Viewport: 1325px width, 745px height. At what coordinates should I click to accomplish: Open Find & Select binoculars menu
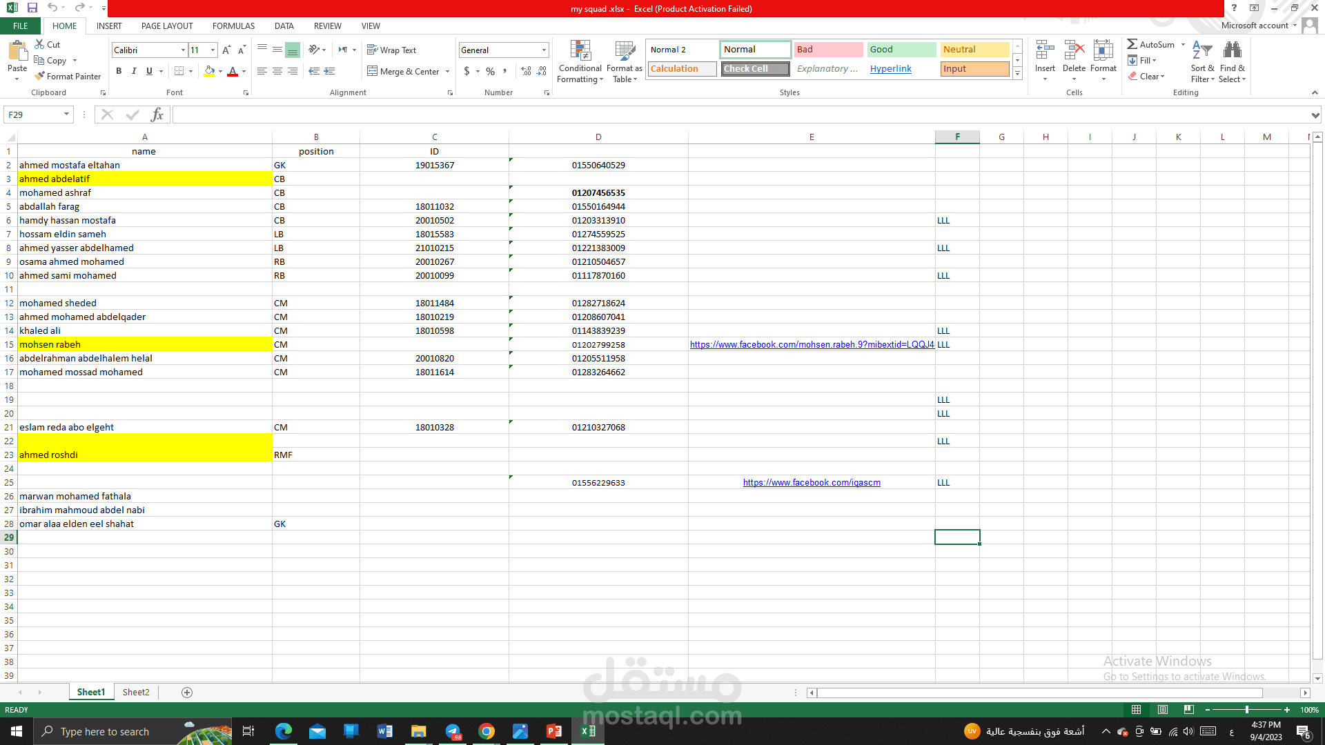coord(1232,61)
